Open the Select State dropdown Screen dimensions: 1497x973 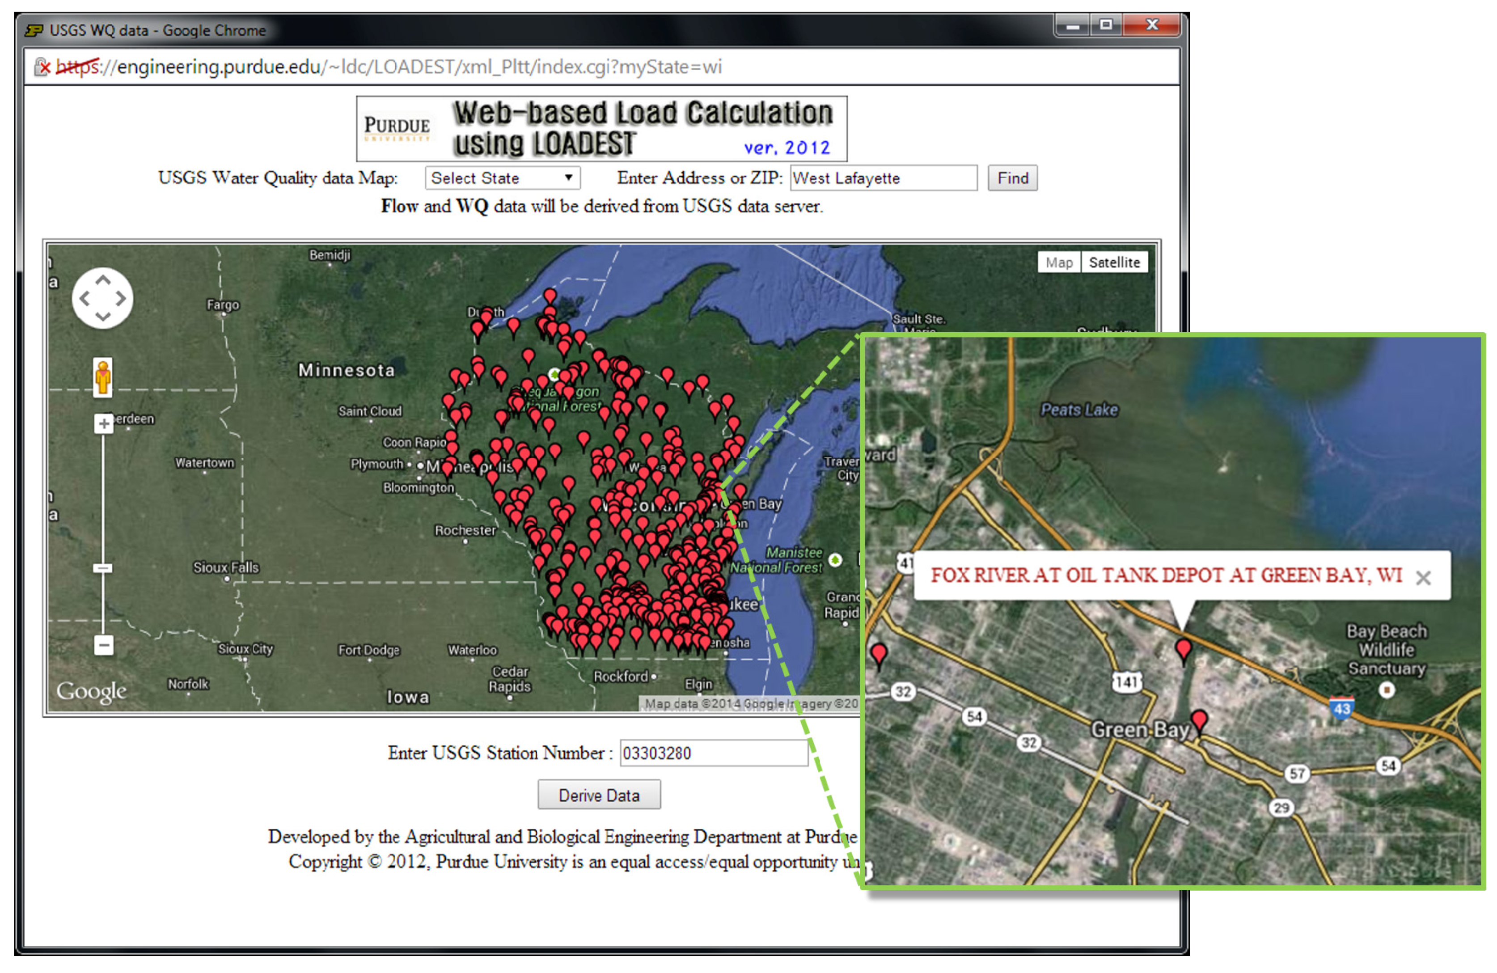coord(503,178)
